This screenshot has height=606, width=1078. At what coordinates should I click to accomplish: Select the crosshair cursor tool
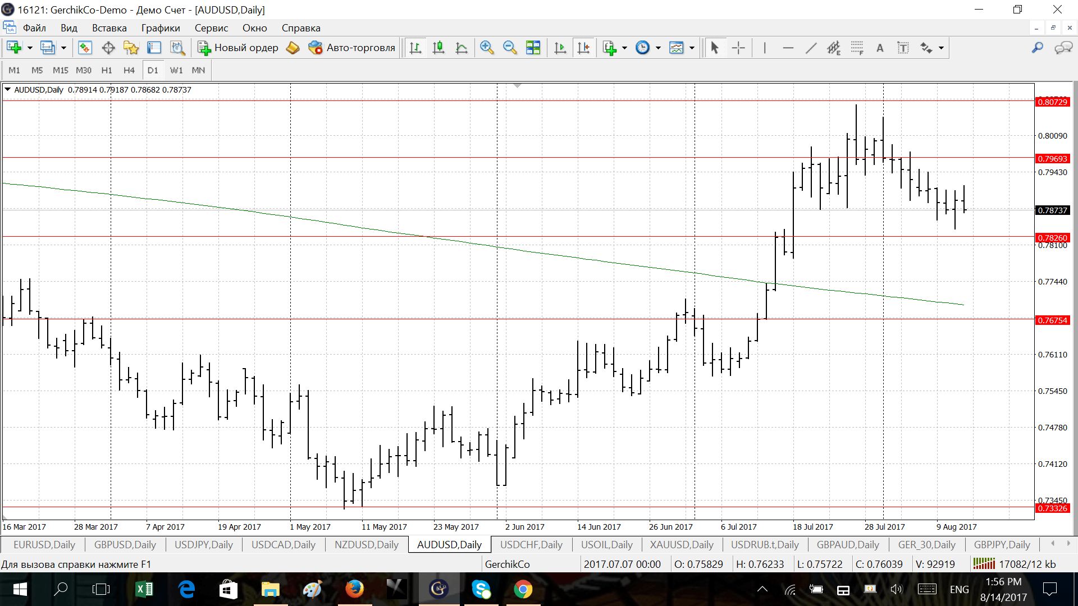pos(738,48)
